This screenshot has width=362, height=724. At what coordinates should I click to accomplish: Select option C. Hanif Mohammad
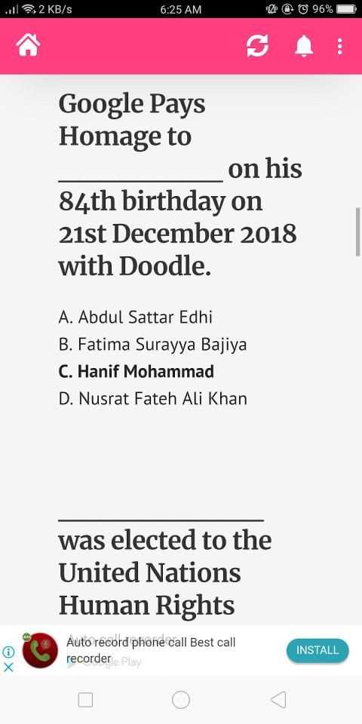point(137,371)
